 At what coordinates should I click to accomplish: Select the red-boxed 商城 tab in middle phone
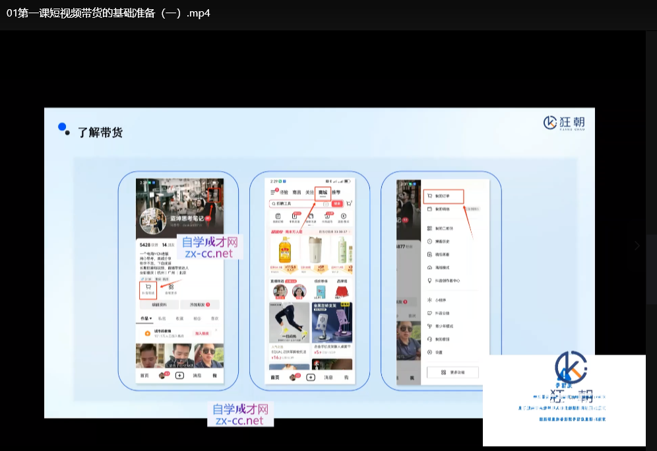click(323, 192)
